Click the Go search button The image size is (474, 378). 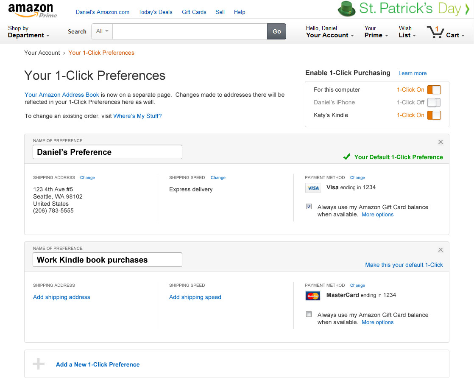click(276, 31)
